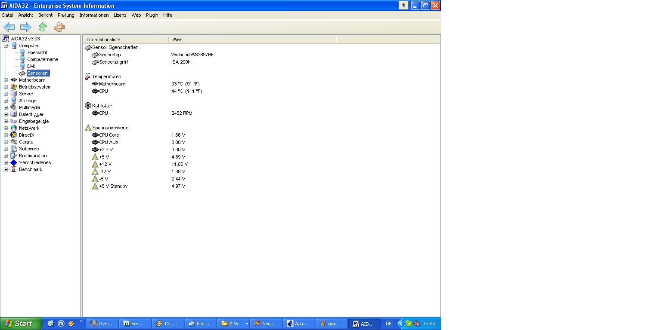The height and width of the screenshot is (330, 651).
Task: Refresh sensor data with orange refresh icon
Action: point(59,27)
